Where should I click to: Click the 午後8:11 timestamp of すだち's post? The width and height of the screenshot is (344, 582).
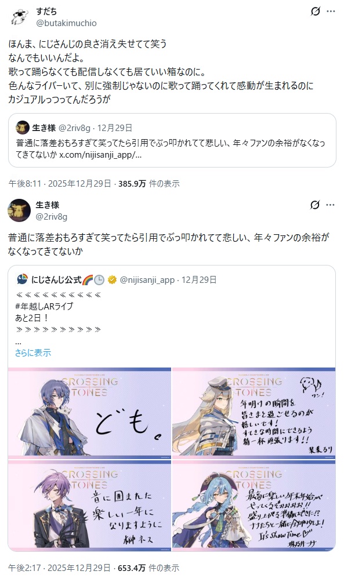pyautogui.click(x=25, y=183)
